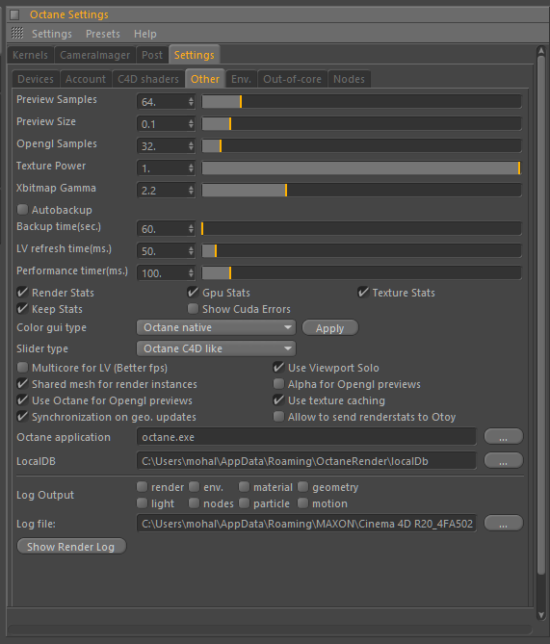This screenshot has height=644, width=550.
Task: Toggle the Gpu Stats checkbox
Action: pyautogui.click(x=193, y=293)
